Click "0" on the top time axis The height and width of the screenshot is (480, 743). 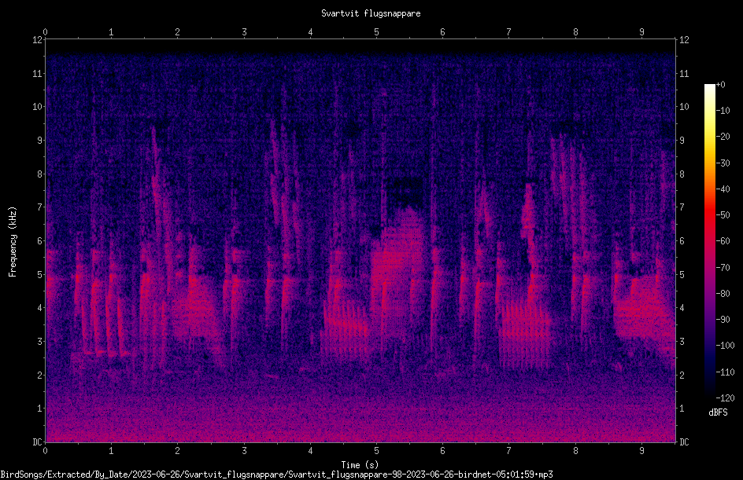pyautogui.click(x=45, y=32)
